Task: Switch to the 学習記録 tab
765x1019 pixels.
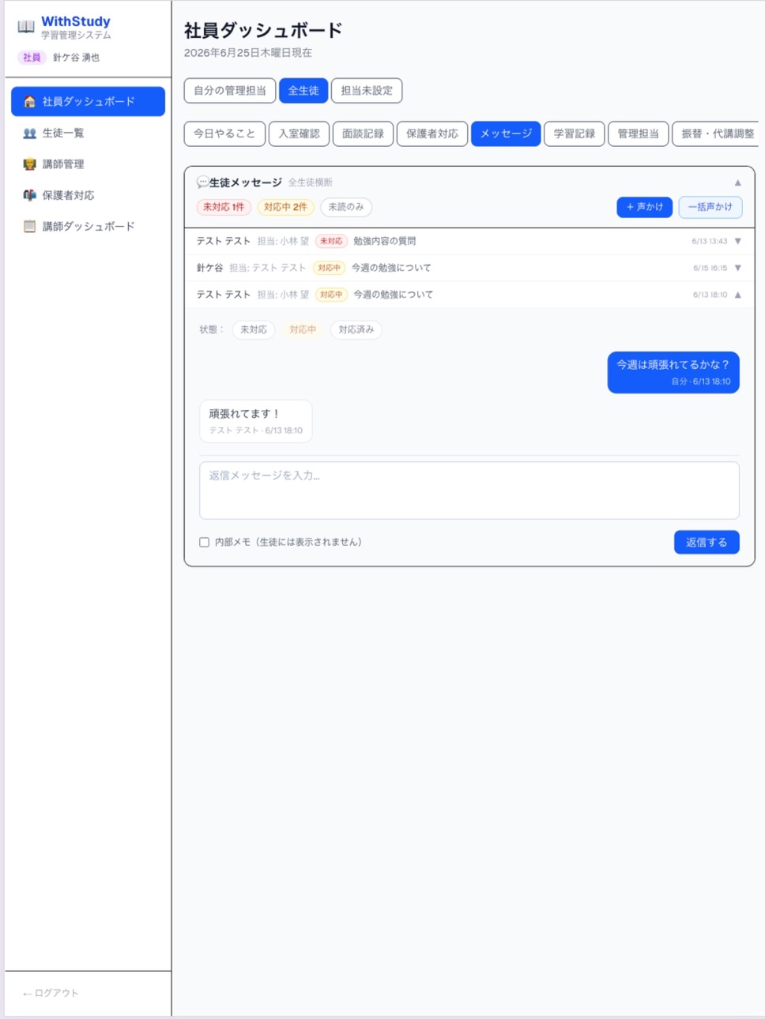Action: click(x=575, y=134)
